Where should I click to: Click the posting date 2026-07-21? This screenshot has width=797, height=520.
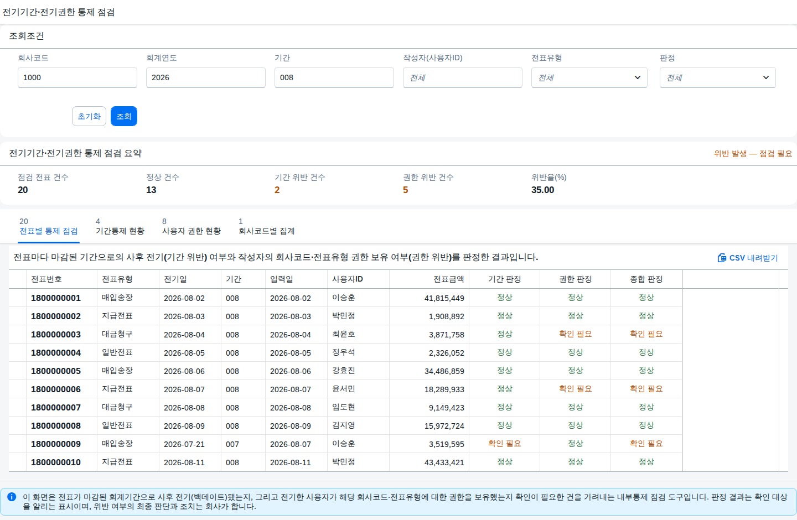coord(184,444)
